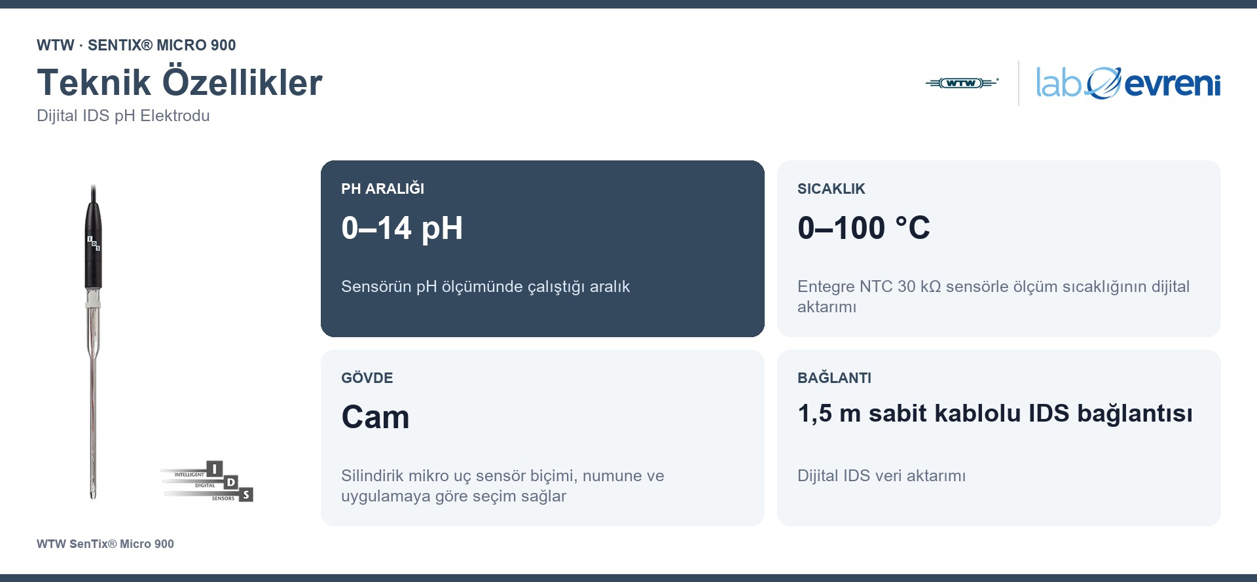Click the Teknik Özellikler title
Viewport: 1257px width, 582px height.
179,82
